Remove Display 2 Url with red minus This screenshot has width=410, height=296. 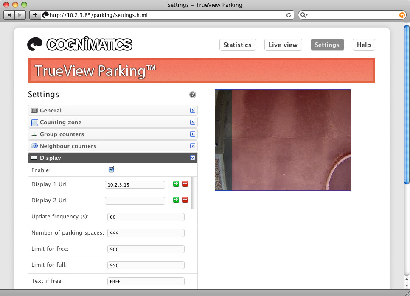[185, 200]
